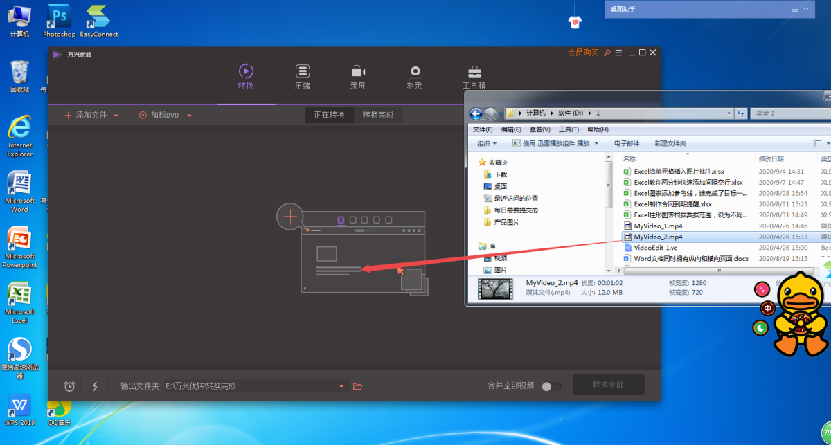Expand the 添加文件 dropdown arrow
The image size is (831, 445).
coord(116,116)
